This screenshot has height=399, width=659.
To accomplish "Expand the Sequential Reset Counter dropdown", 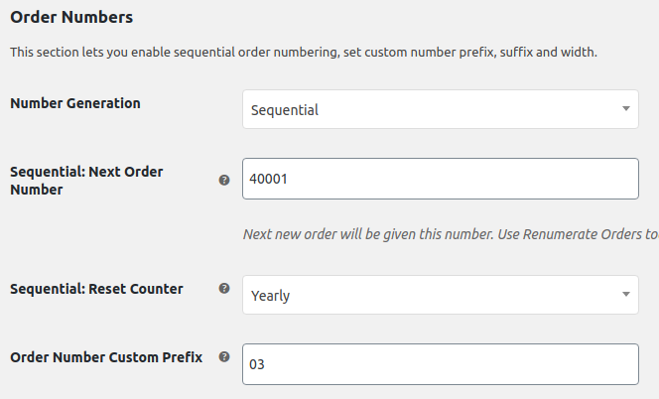I will click(x=441, y=295).
